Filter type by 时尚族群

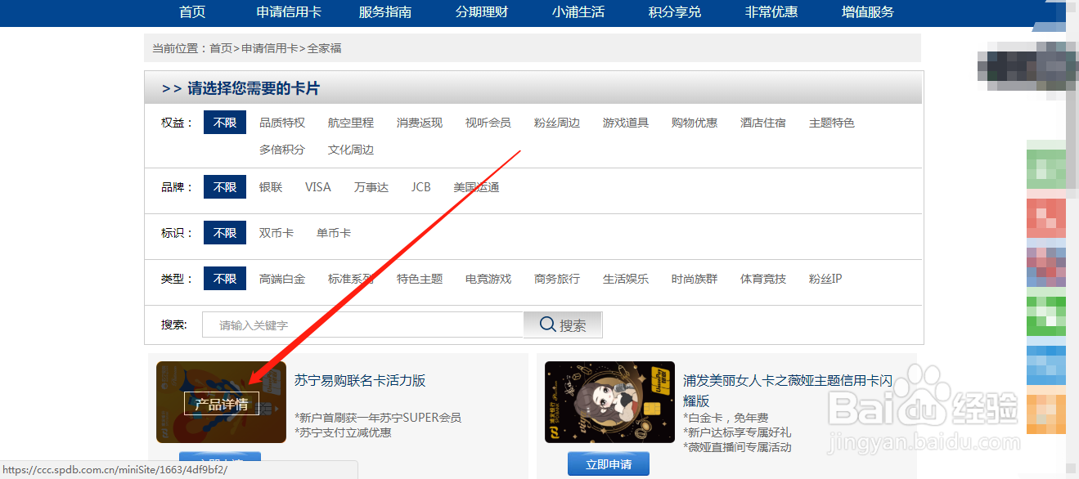coord(695,279)
